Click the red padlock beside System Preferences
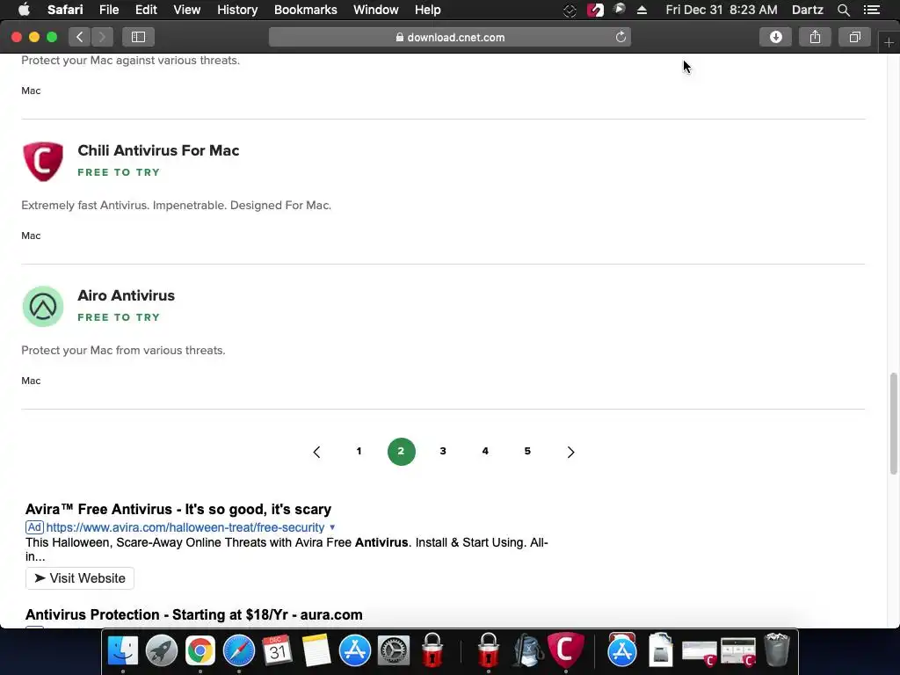The width and height of the screenshot is (900, 675). 432,651
